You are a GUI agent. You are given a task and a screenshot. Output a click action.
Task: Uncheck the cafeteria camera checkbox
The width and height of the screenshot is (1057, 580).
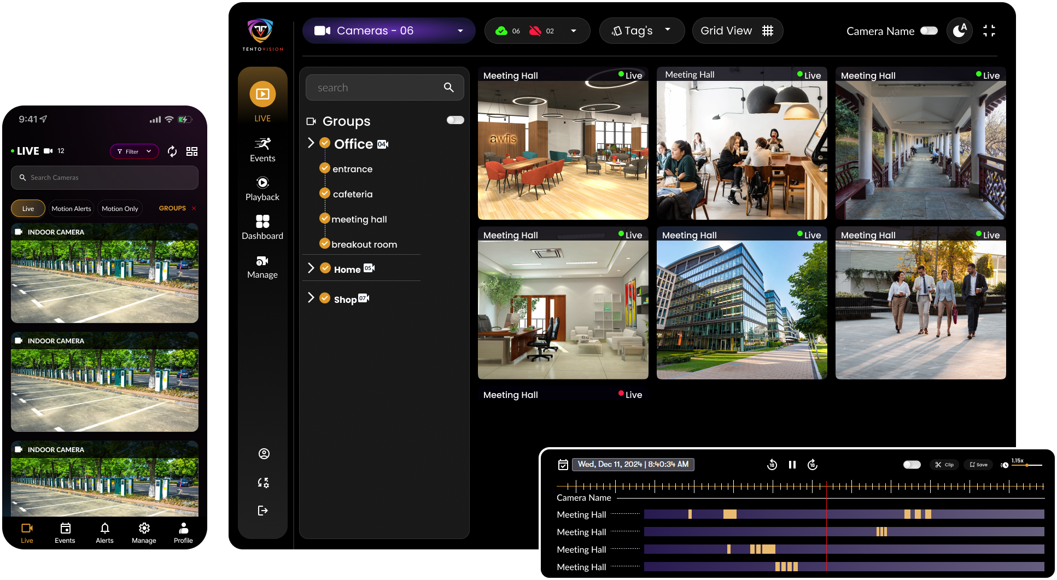325,194
